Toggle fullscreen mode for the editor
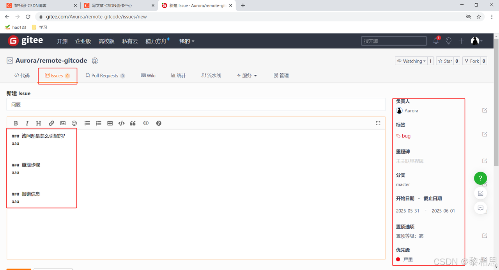499x270 pixels. pos(378,123)
